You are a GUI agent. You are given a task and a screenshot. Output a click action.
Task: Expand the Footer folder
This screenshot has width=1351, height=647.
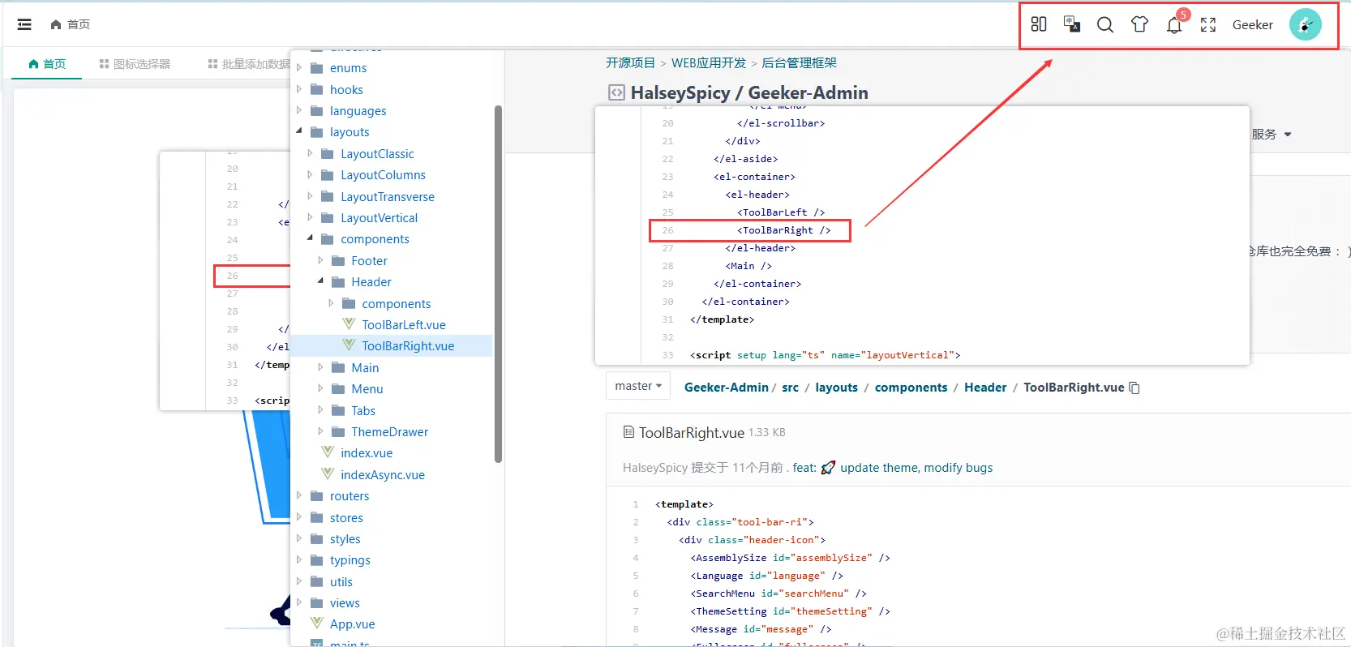coord(320,260)
